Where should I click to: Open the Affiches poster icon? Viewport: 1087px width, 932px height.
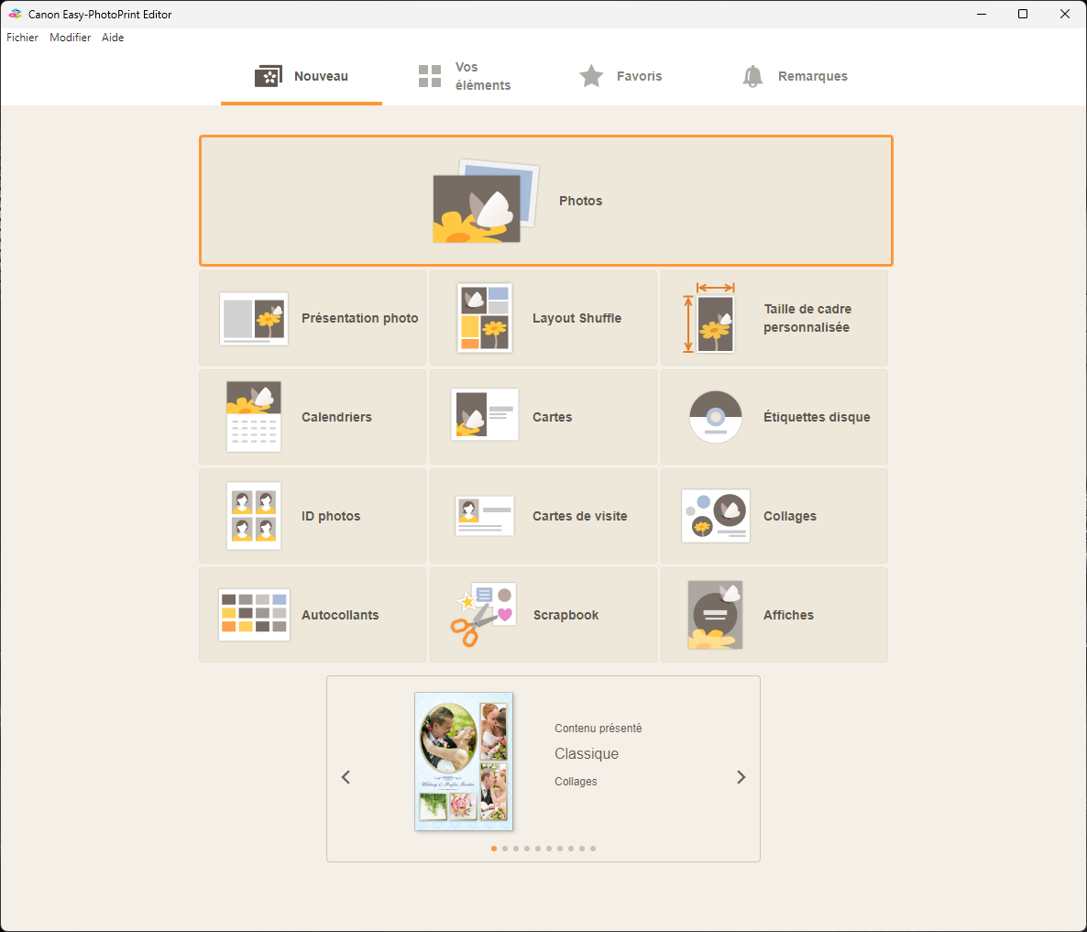click(716, 615)
